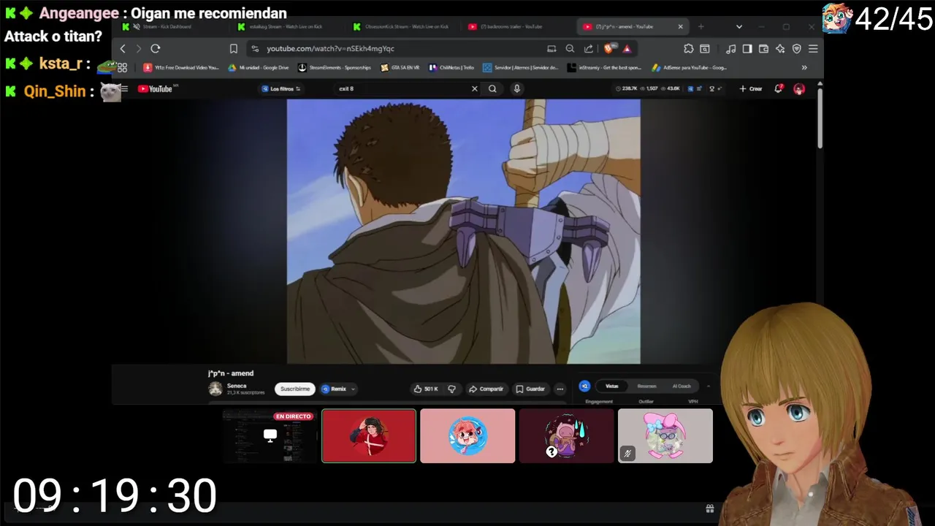This screenshot has width=935, height=526.
Task: Switch to the ObsessionKick Stream tab
Action: point(406,27)
